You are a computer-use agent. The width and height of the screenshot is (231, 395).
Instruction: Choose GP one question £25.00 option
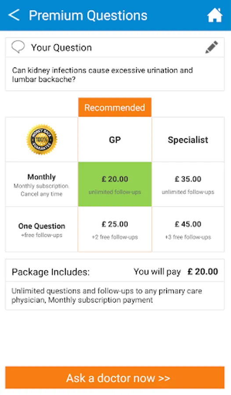click(x=115, y=229)
